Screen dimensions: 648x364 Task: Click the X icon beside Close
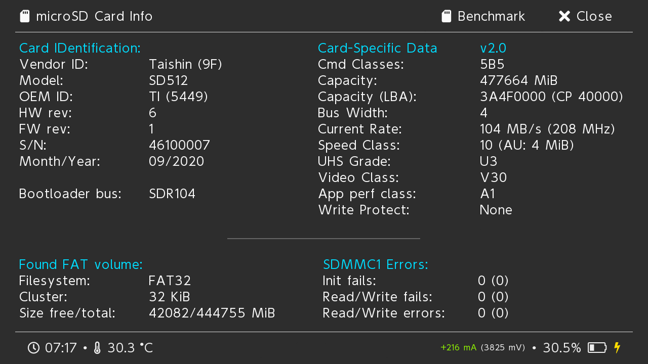pyautogui.click(x=564, y=16)
